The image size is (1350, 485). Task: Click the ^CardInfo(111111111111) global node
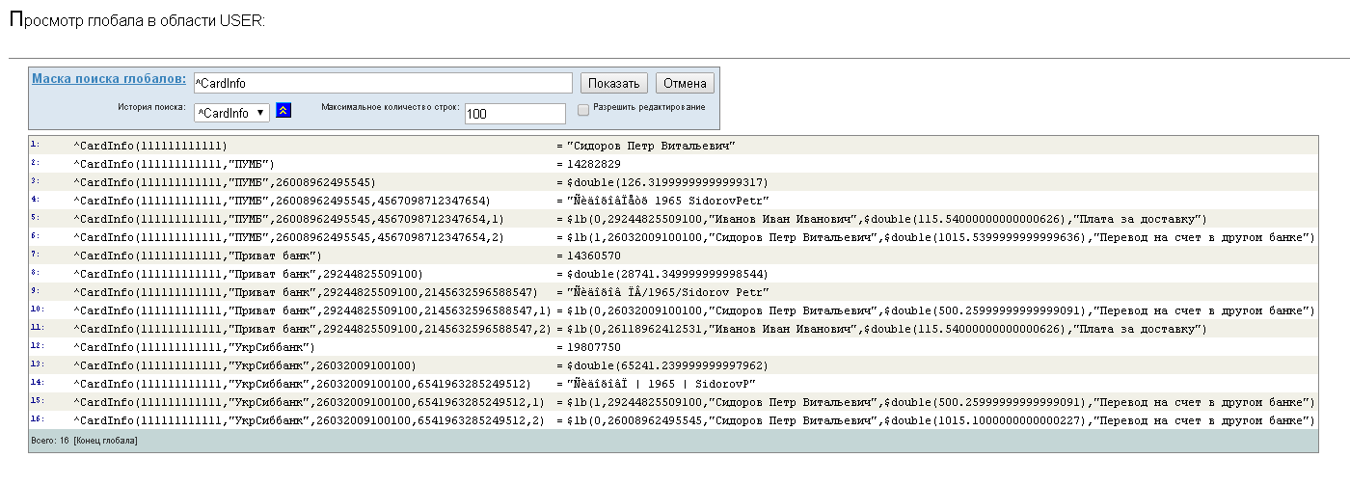coord(150,146)
